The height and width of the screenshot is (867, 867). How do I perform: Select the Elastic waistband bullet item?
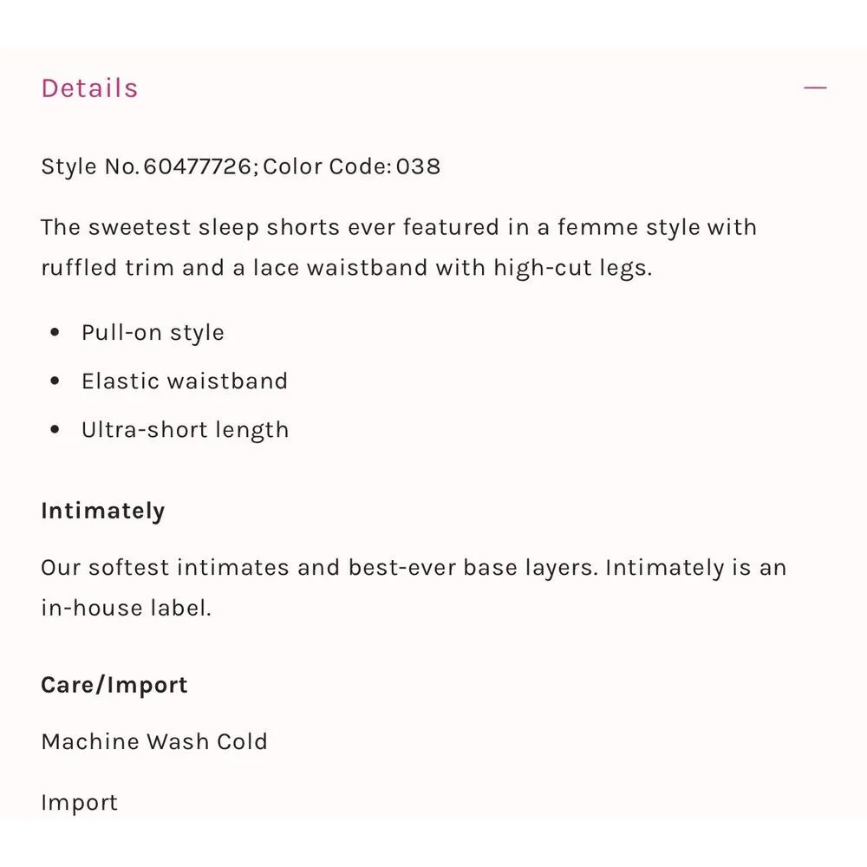[x=185, y=381]
